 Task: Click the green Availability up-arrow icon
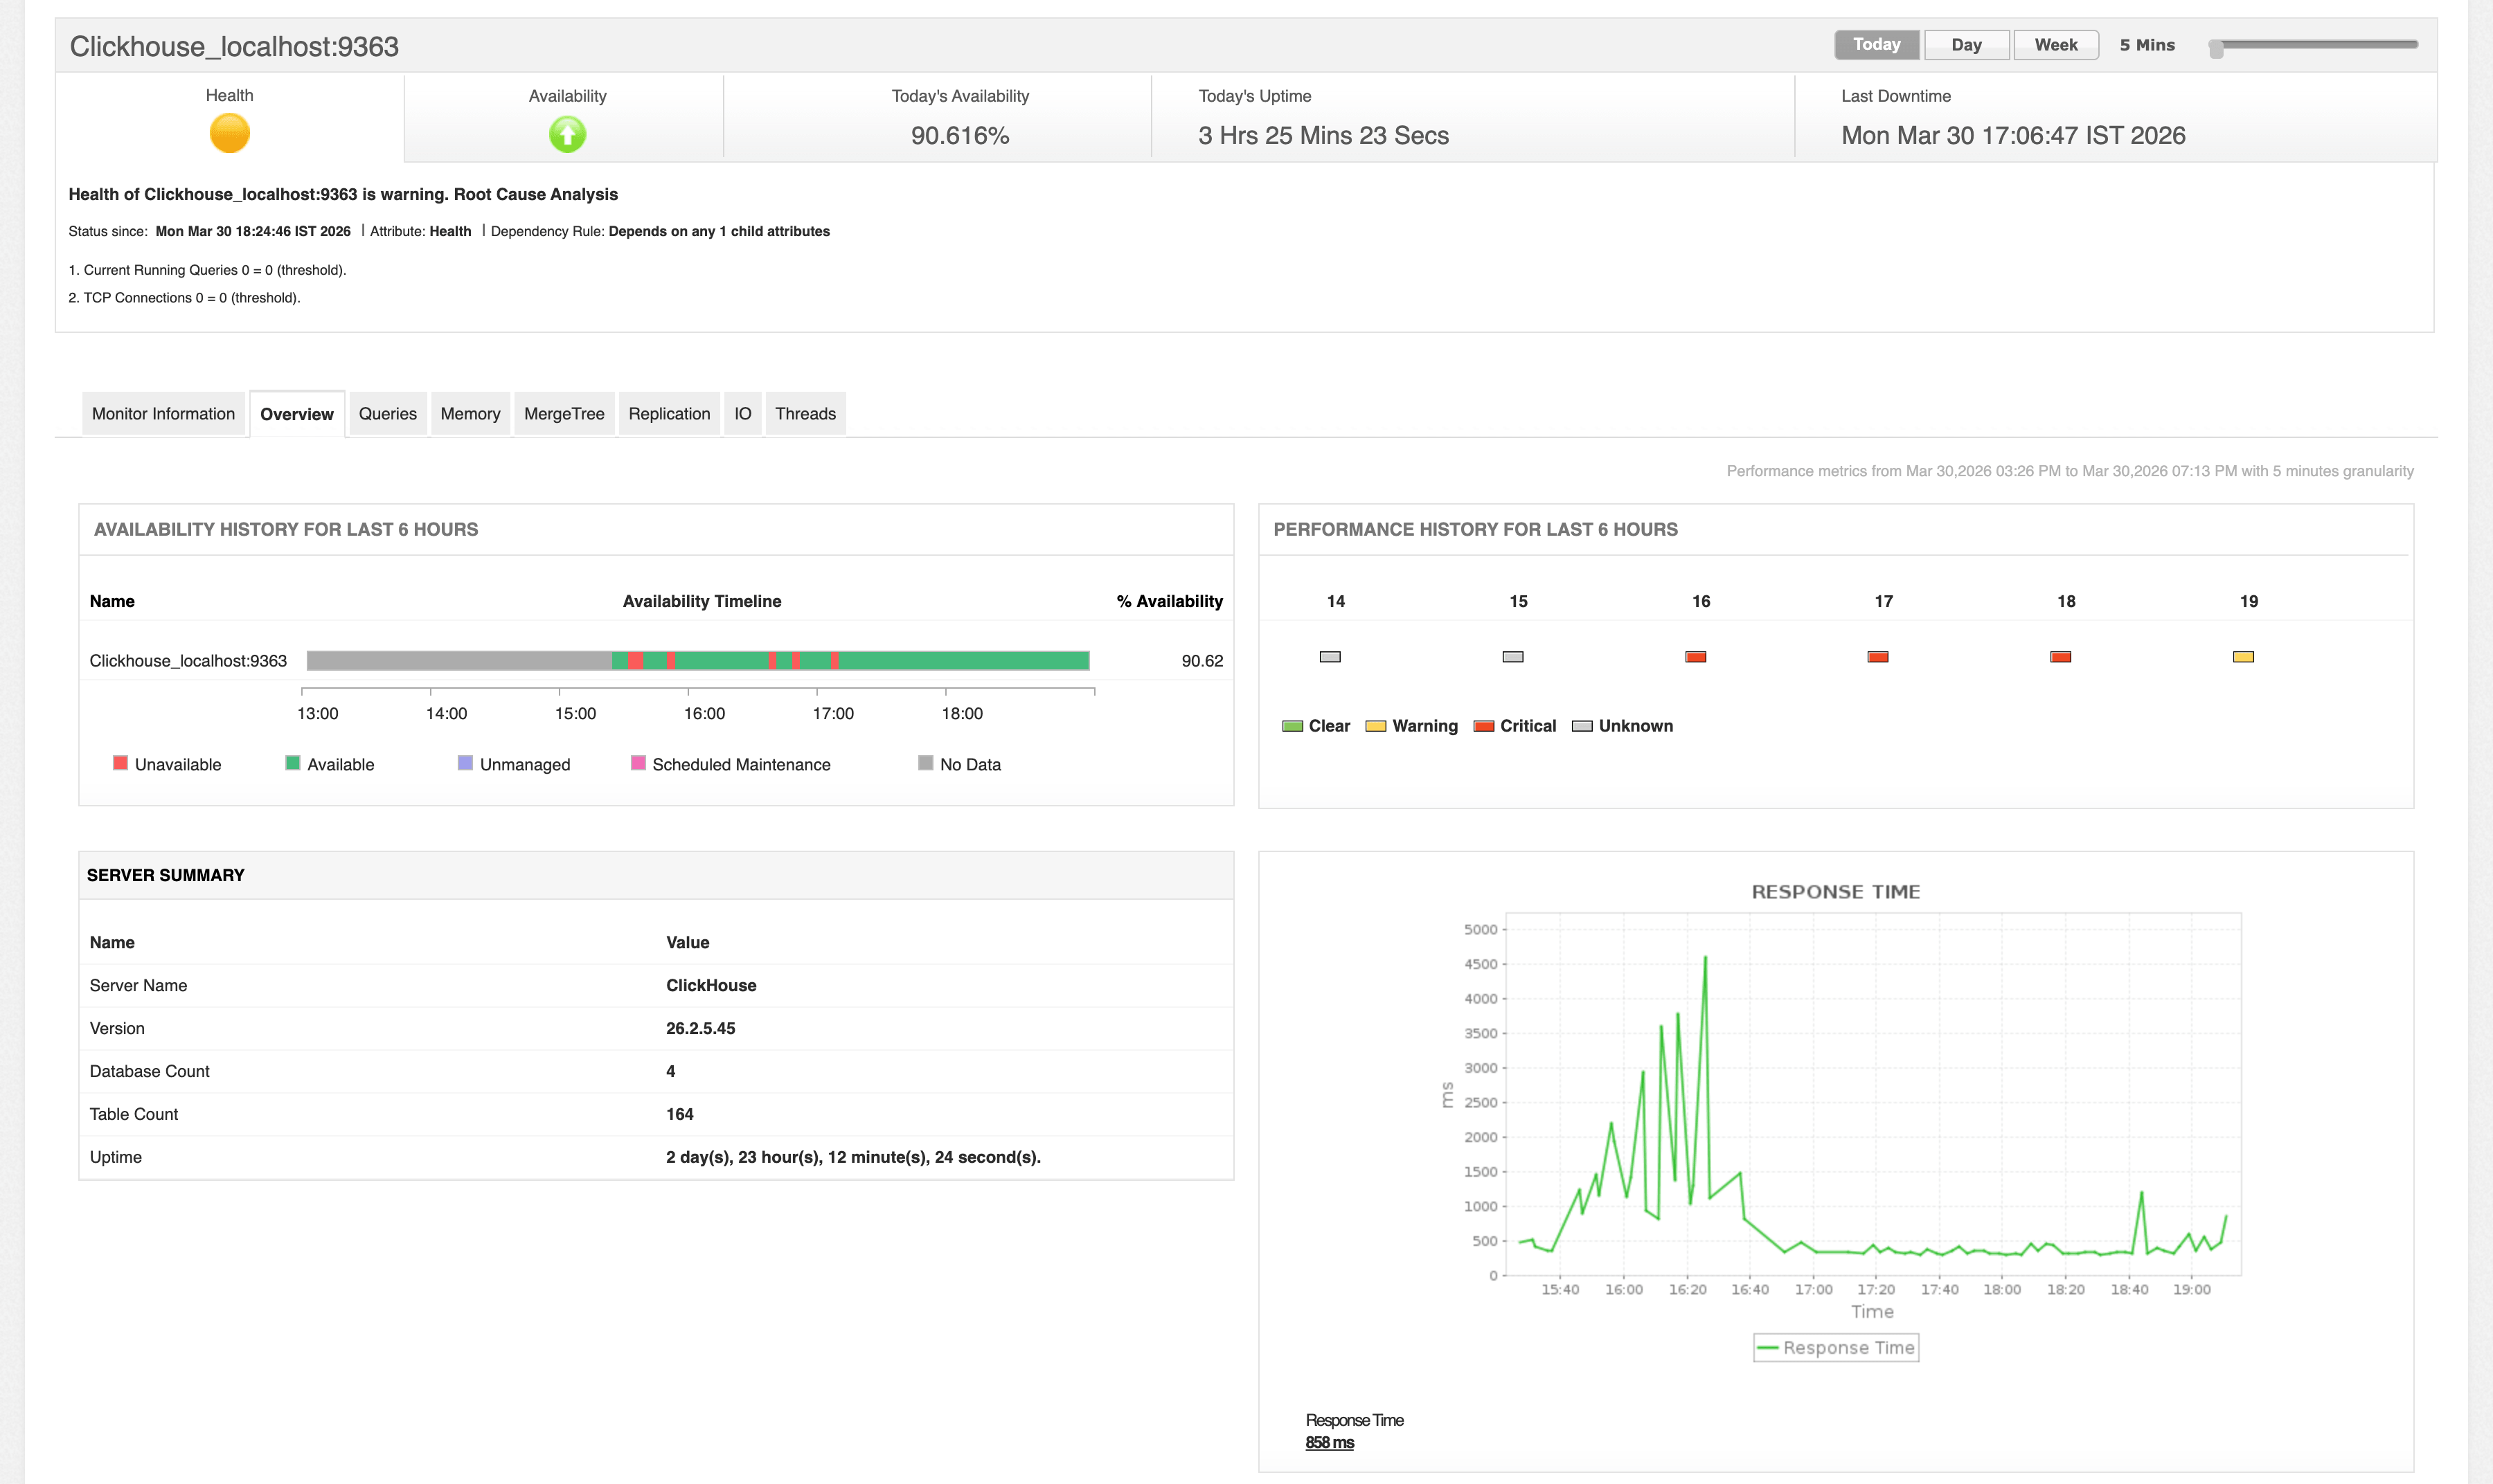[567, 134]
